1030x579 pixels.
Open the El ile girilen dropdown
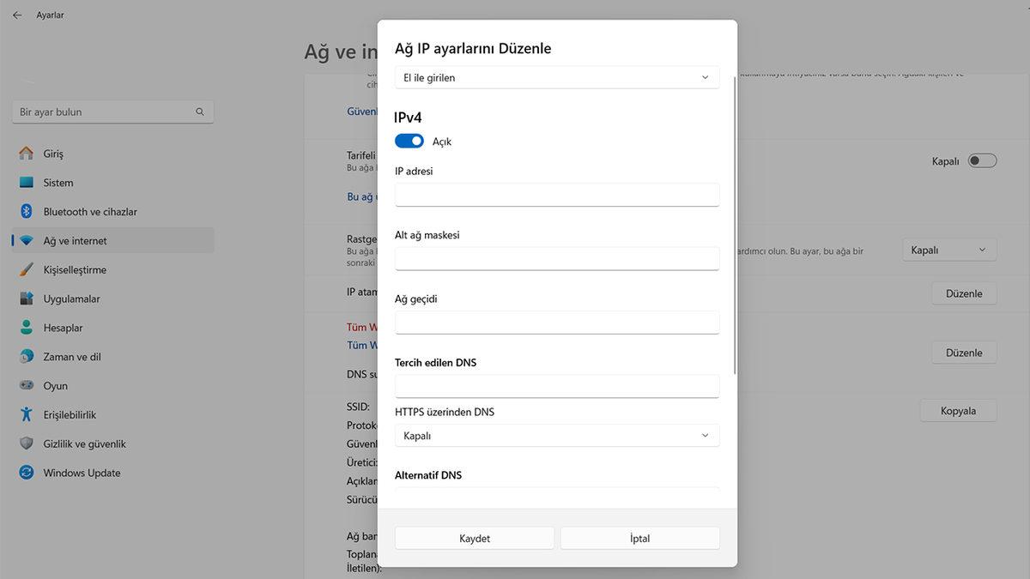(556, 76)
